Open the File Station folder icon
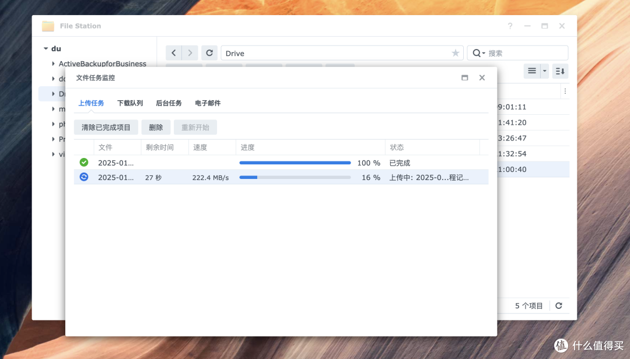Image resolution: width=630 pixels, height=359 pixels. (x=48, y=26)
